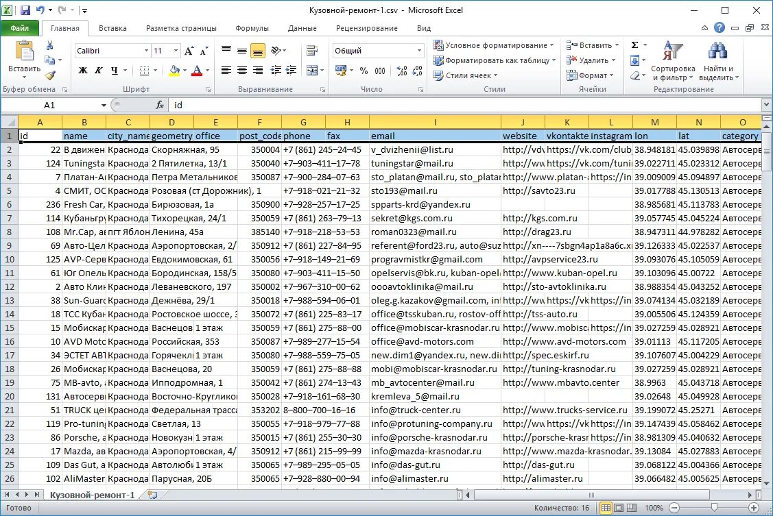Decrease decimal places icon

pos(417,71)
